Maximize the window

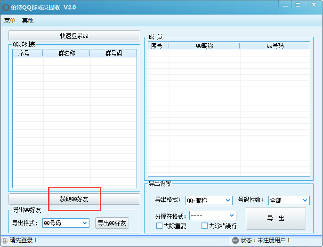click(x=298, y=5)
